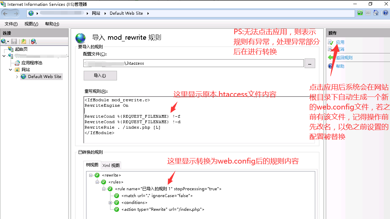Switch to the Xml 视图 tab
Image resolution: width=390 pixels, height=219 pixels.
tap(111, 165)
